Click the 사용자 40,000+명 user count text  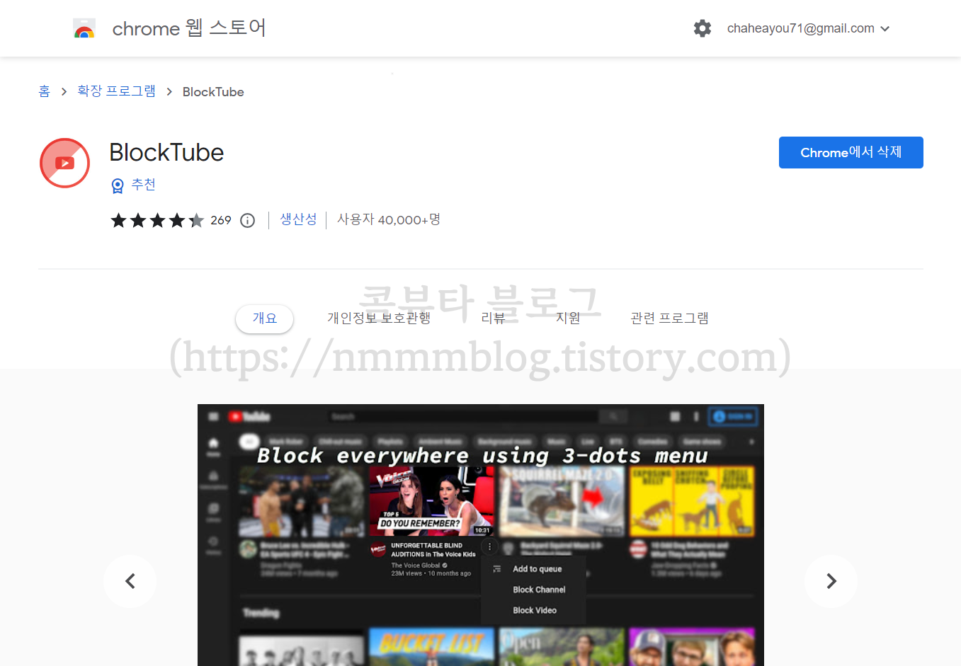[389, 219]
